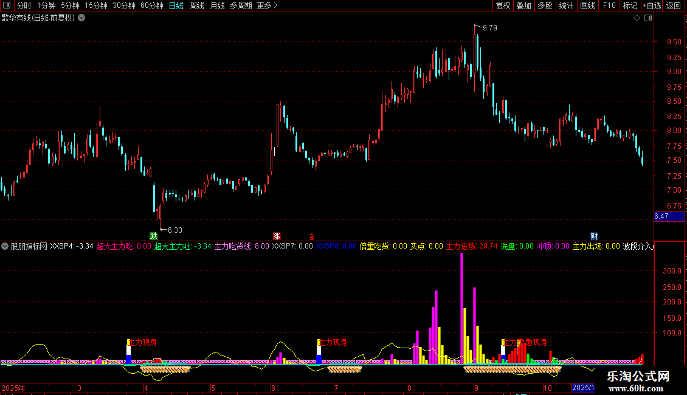Switch to 周线 weekly chart
687x395 pixels.
click(x=197, y=5)
